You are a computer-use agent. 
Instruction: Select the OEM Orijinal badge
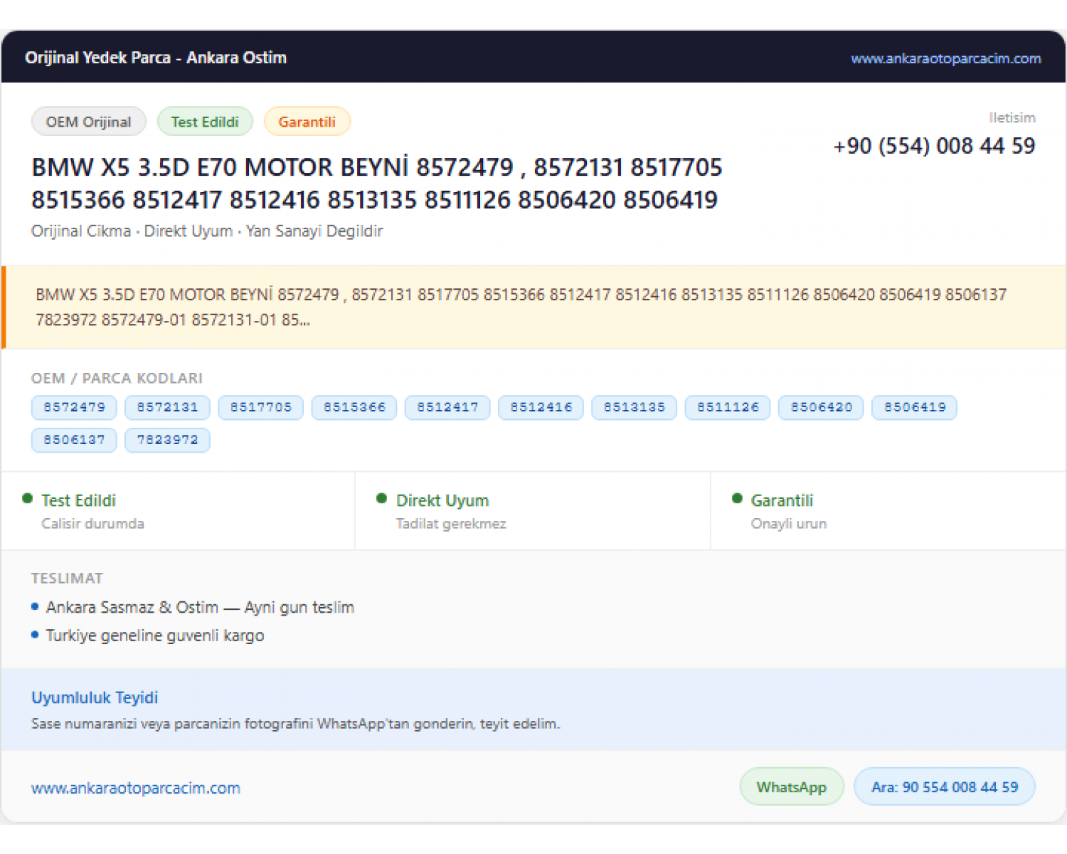tap(89, 122)
